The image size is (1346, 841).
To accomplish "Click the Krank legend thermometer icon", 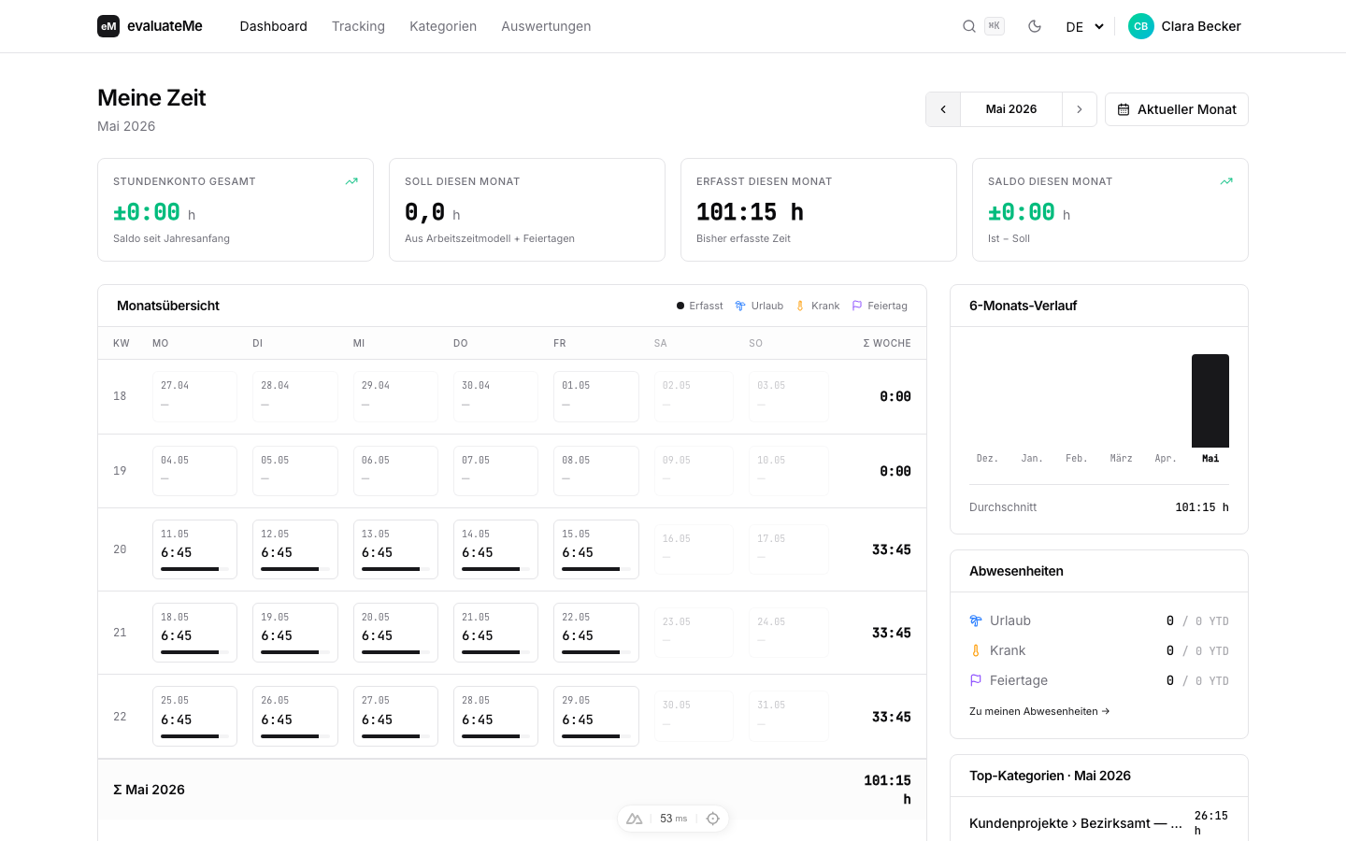I will [x=800, y=306].
